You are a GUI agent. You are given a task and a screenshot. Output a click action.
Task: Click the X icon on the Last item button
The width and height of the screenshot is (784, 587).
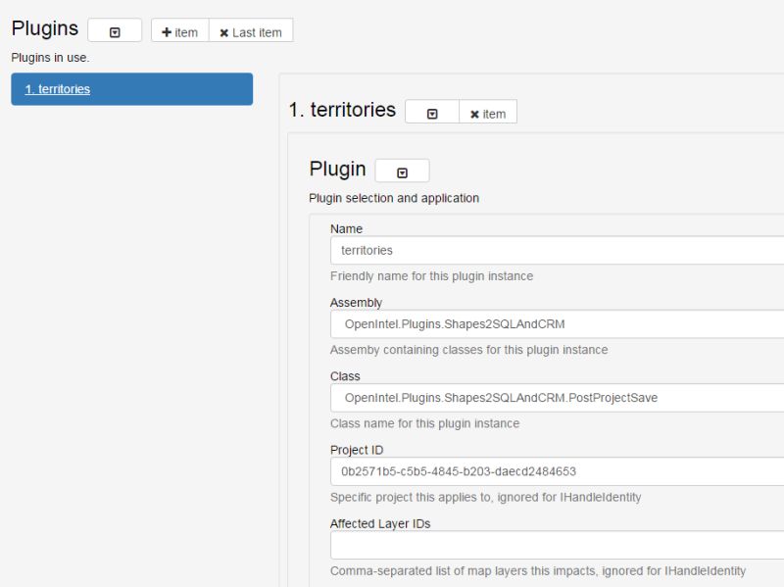point(225,30)
